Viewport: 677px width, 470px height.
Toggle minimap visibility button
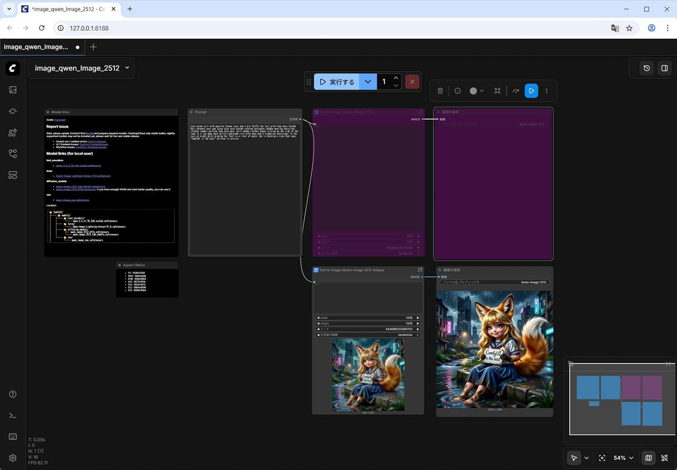(648, 458)
